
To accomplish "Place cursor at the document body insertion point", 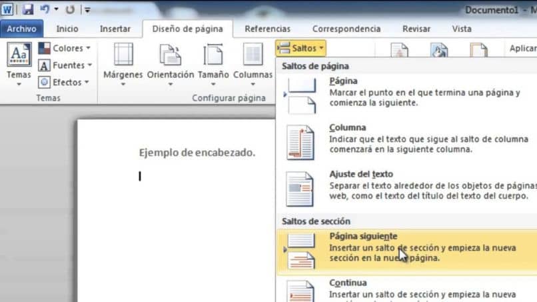I will coord(140,176).
